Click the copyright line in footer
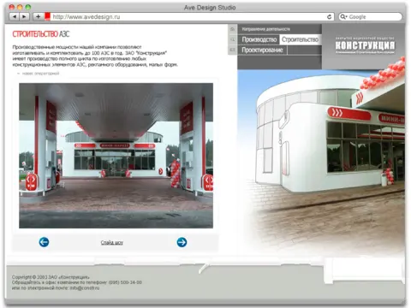The width and height of the screenshot is (411, 308). (51, 277)
